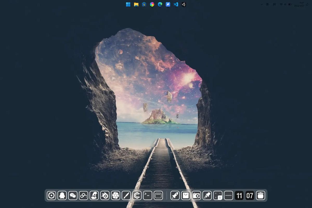Launch Visual Studio Code from taskbar

tap(176, 4)
